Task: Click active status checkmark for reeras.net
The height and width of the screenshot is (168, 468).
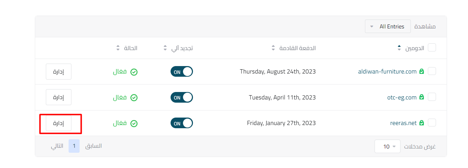Action: pyautogui.click(x=134, y=124)
